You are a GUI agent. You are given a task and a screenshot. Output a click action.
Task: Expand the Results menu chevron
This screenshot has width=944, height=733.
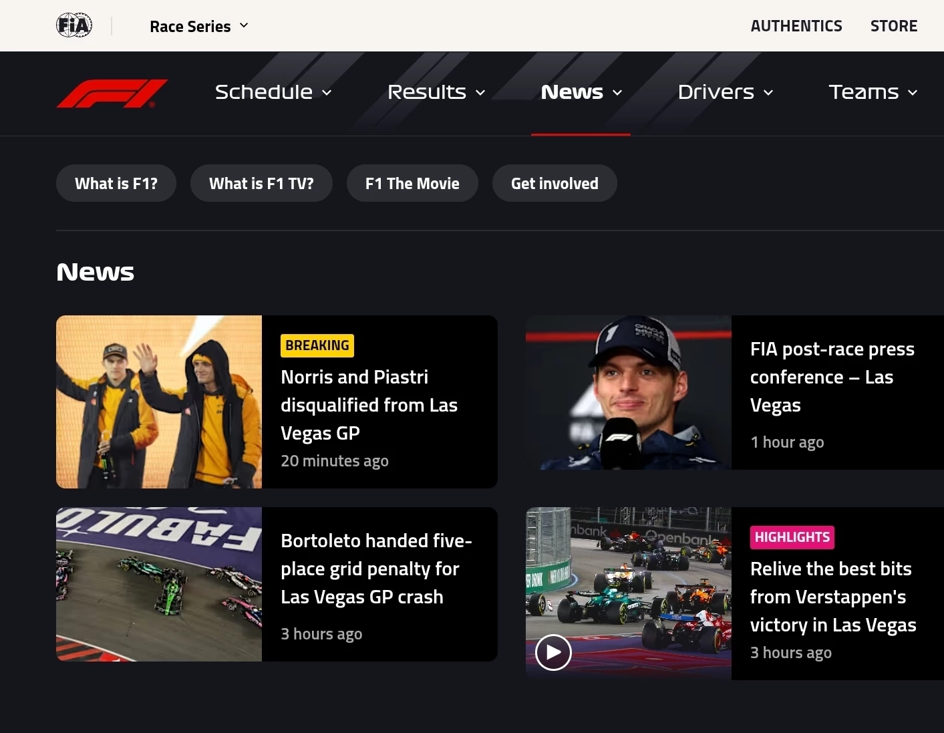[x=480, y=93]
